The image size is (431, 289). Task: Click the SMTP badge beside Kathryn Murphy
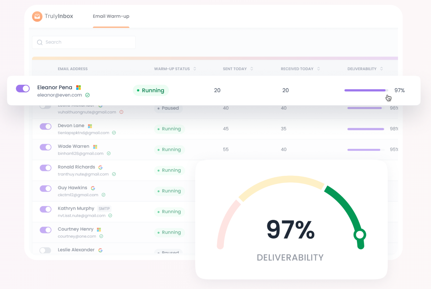(104, 209)
